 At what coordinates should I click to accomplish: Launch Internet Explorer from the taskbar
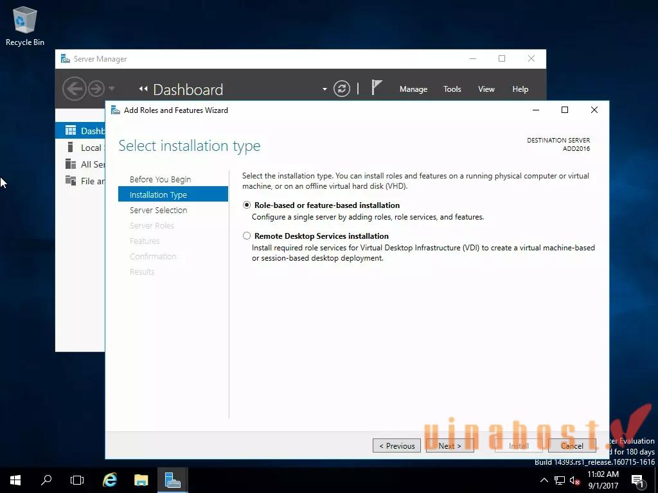point(109,480)
